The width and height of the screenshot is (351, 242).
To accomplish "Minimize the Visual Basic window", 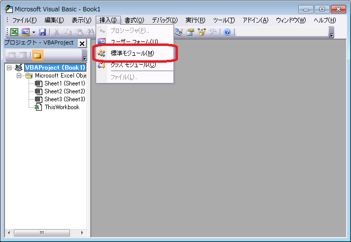I will pos(306,9).
